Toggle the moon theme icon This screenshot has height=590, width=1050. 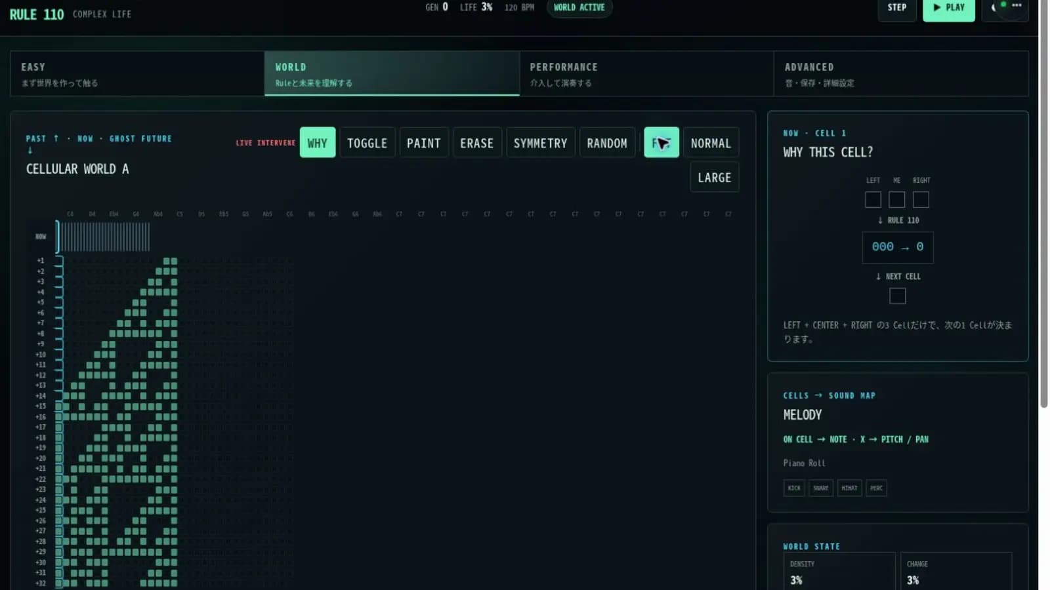[x=994, y=7]
